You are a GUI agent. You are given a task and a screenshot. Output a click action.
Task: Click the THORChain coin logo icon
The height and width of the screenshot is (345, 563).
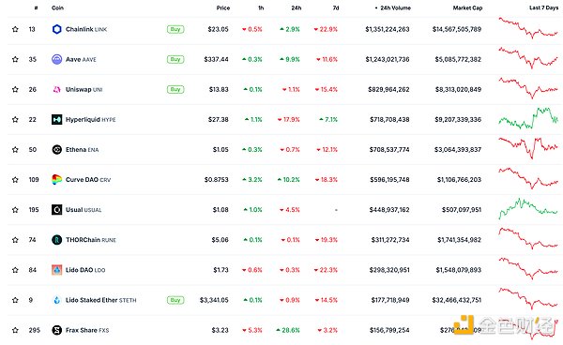56,240
